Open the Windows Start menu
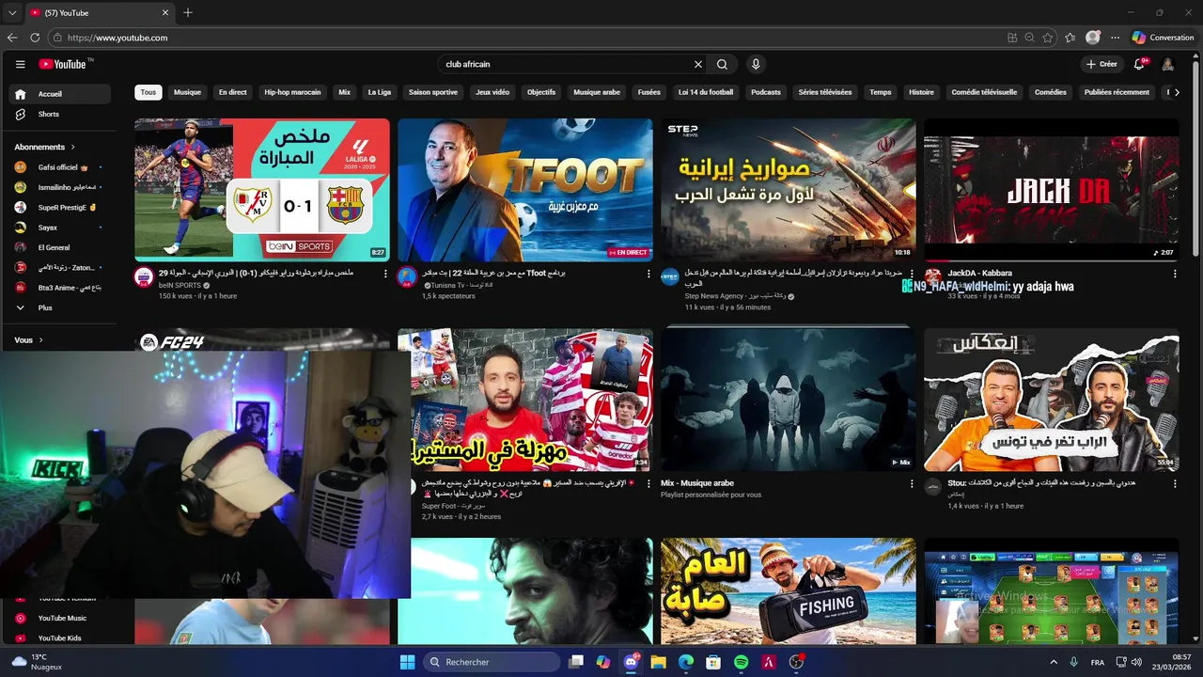This screenshot has width=1203, height=677. click(x=407, y=662)
